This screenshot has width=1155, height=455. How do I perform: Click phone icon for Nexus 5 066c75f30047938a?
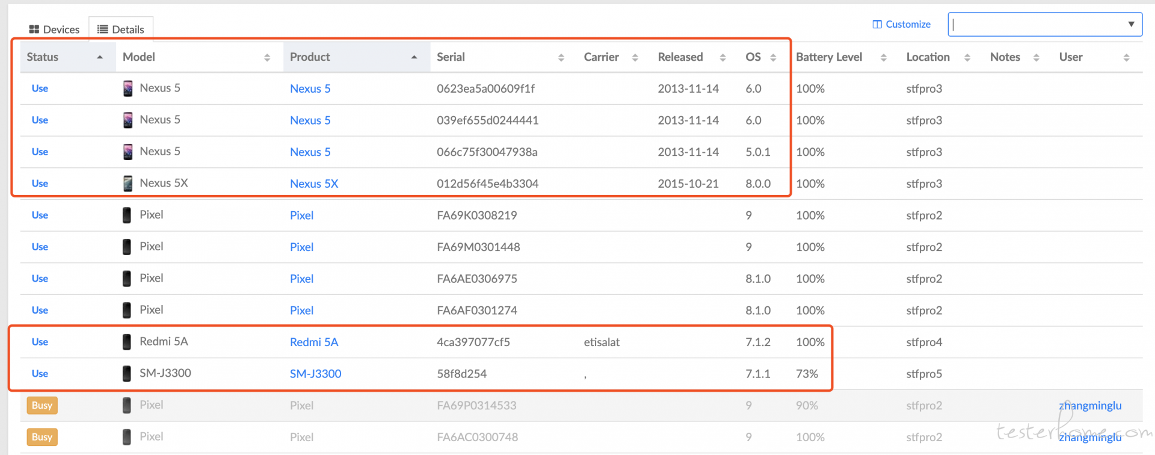pyautogui.click(x=128, y=152)
